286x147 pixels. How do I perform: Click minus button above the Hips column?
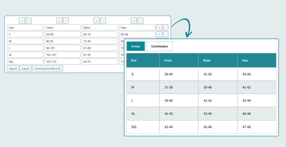140,21
